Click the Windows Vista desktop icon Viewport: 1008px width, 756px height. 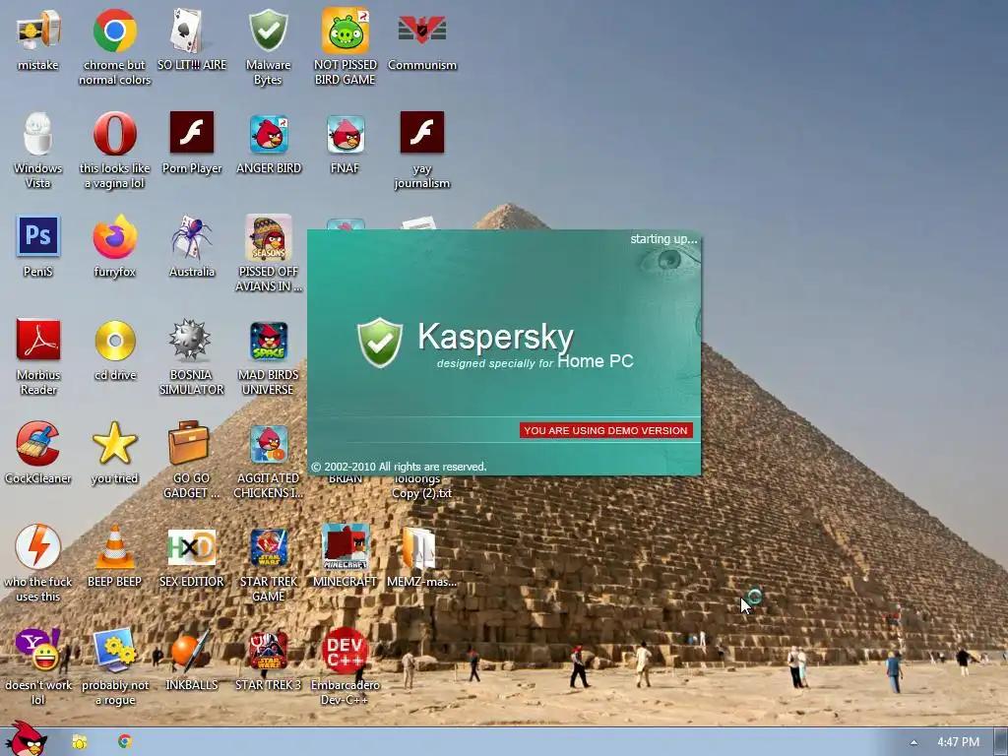click(38, 134)
